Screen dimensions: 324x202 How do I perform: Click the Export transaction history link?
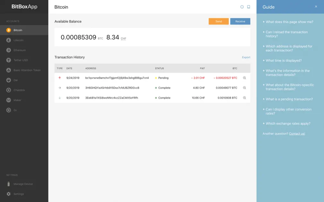246,57
